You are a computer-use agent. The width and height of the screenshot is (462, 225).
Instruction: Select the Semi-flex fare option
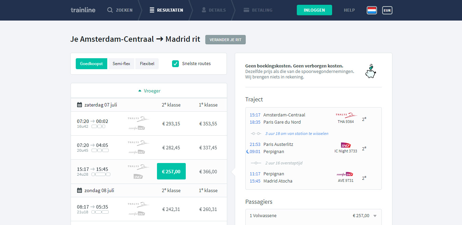(x=121, y=64)
